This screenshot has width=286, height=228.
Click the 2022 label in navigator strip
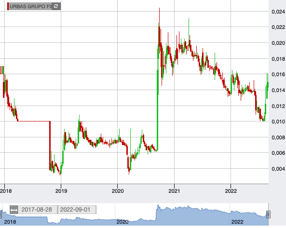237,222
